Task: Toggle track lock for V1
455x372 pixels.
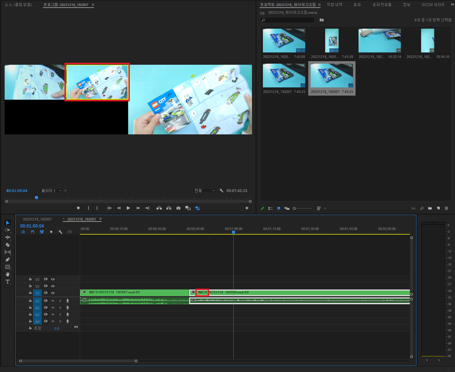Action: pos(30,293)
